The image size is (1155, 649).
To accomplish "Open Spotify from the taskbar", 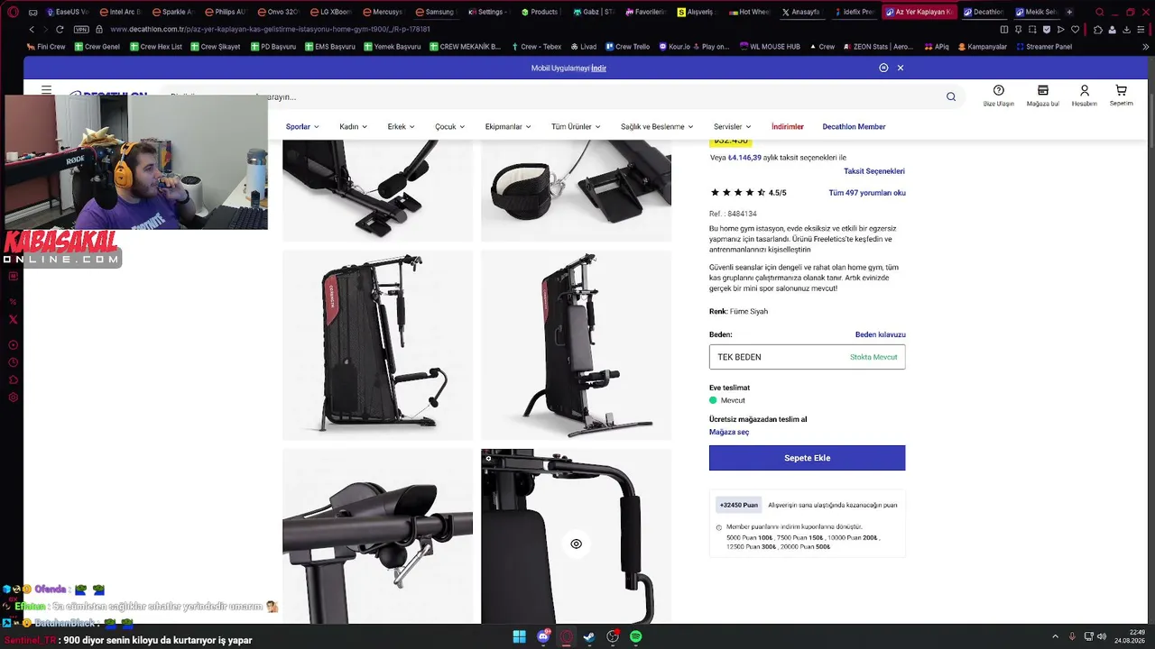I will (x=636, y=637).
